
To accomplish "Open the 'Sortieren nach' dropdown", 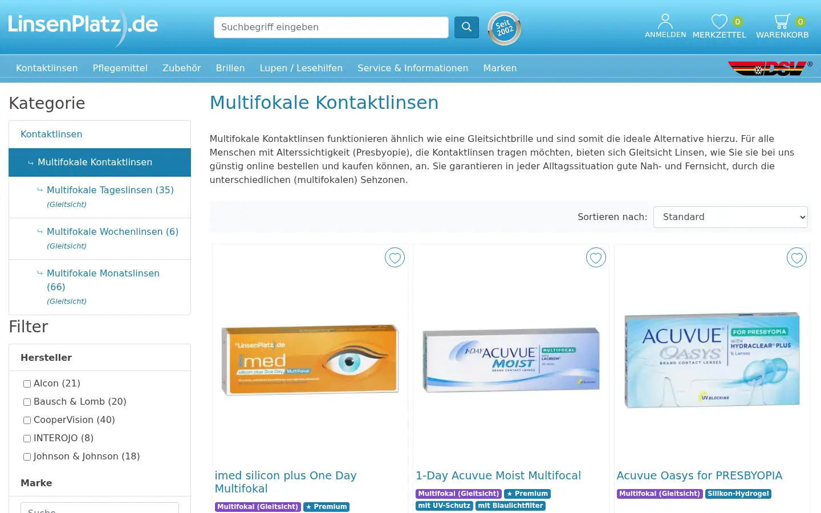I will [730, 217].
